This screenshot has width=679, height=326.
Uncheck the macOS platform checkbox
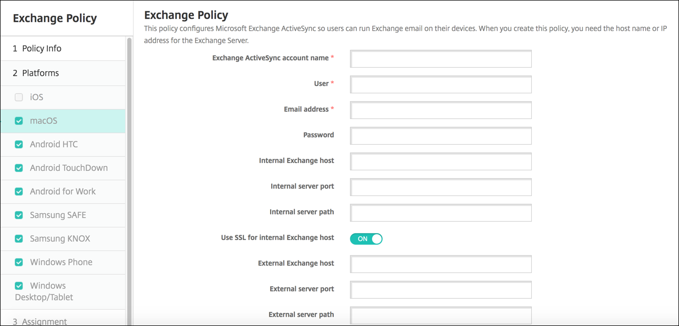point(19,121)
